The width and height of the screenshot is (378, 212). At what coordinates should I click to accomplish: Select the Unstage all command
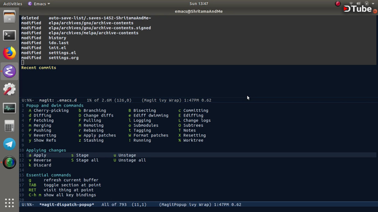[129, 160]
